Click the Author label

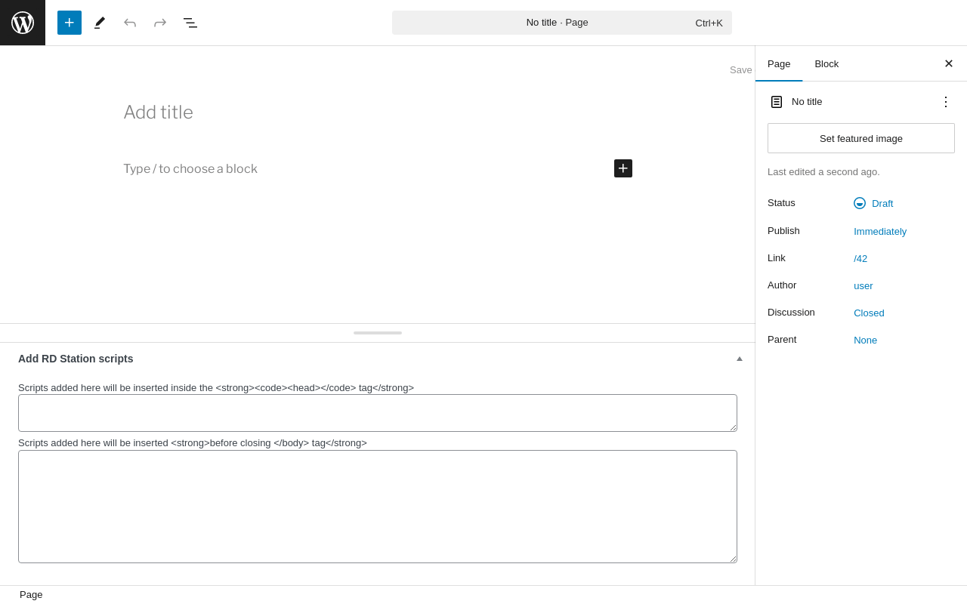click(x=782, y=285)
